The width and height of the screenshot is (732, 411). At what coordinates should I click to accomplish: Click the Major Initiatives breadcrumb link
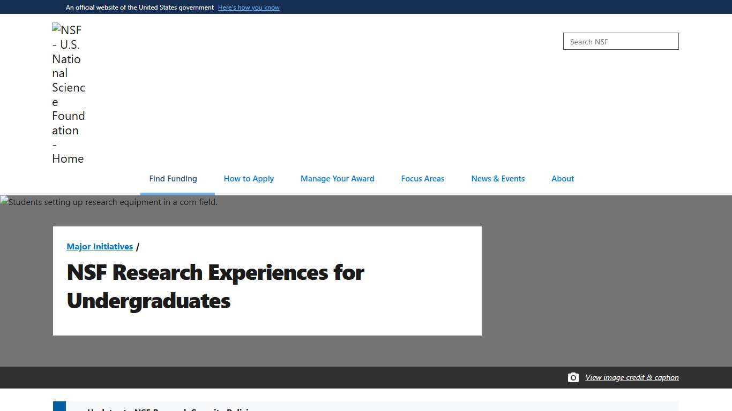[x=99, y=246]
